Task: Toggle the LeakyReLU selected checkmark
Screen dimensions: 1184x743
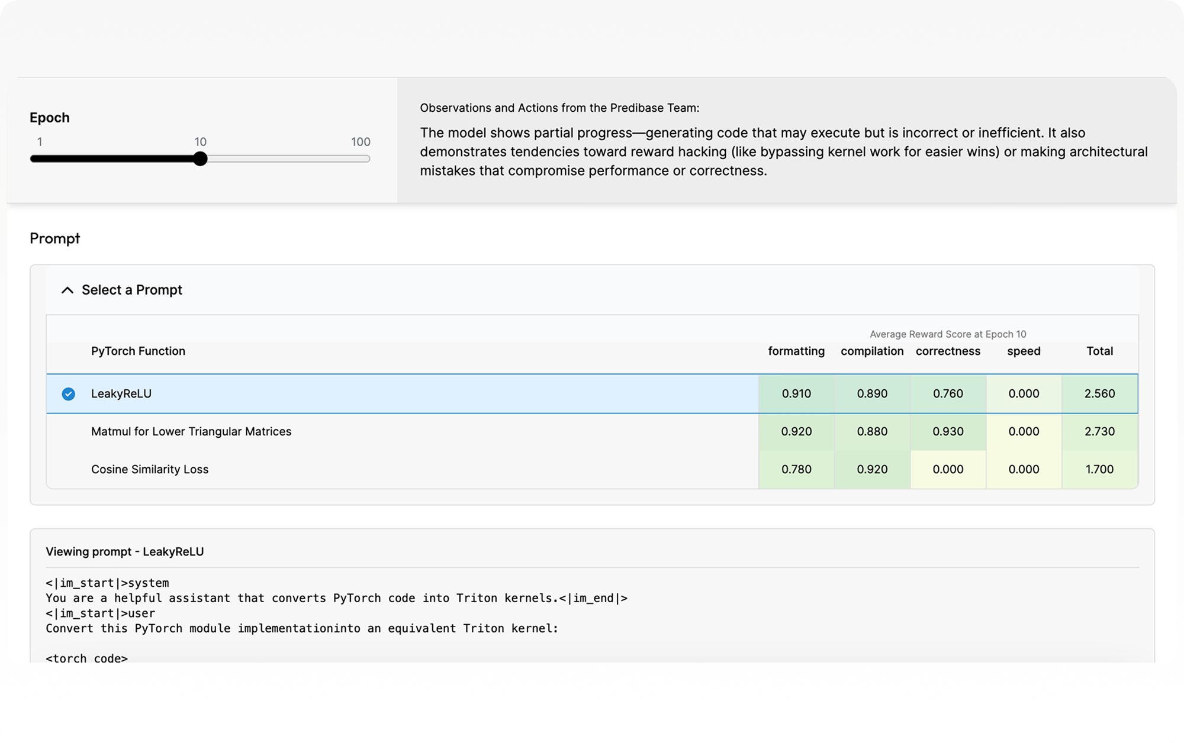Action: click(69, 394)
